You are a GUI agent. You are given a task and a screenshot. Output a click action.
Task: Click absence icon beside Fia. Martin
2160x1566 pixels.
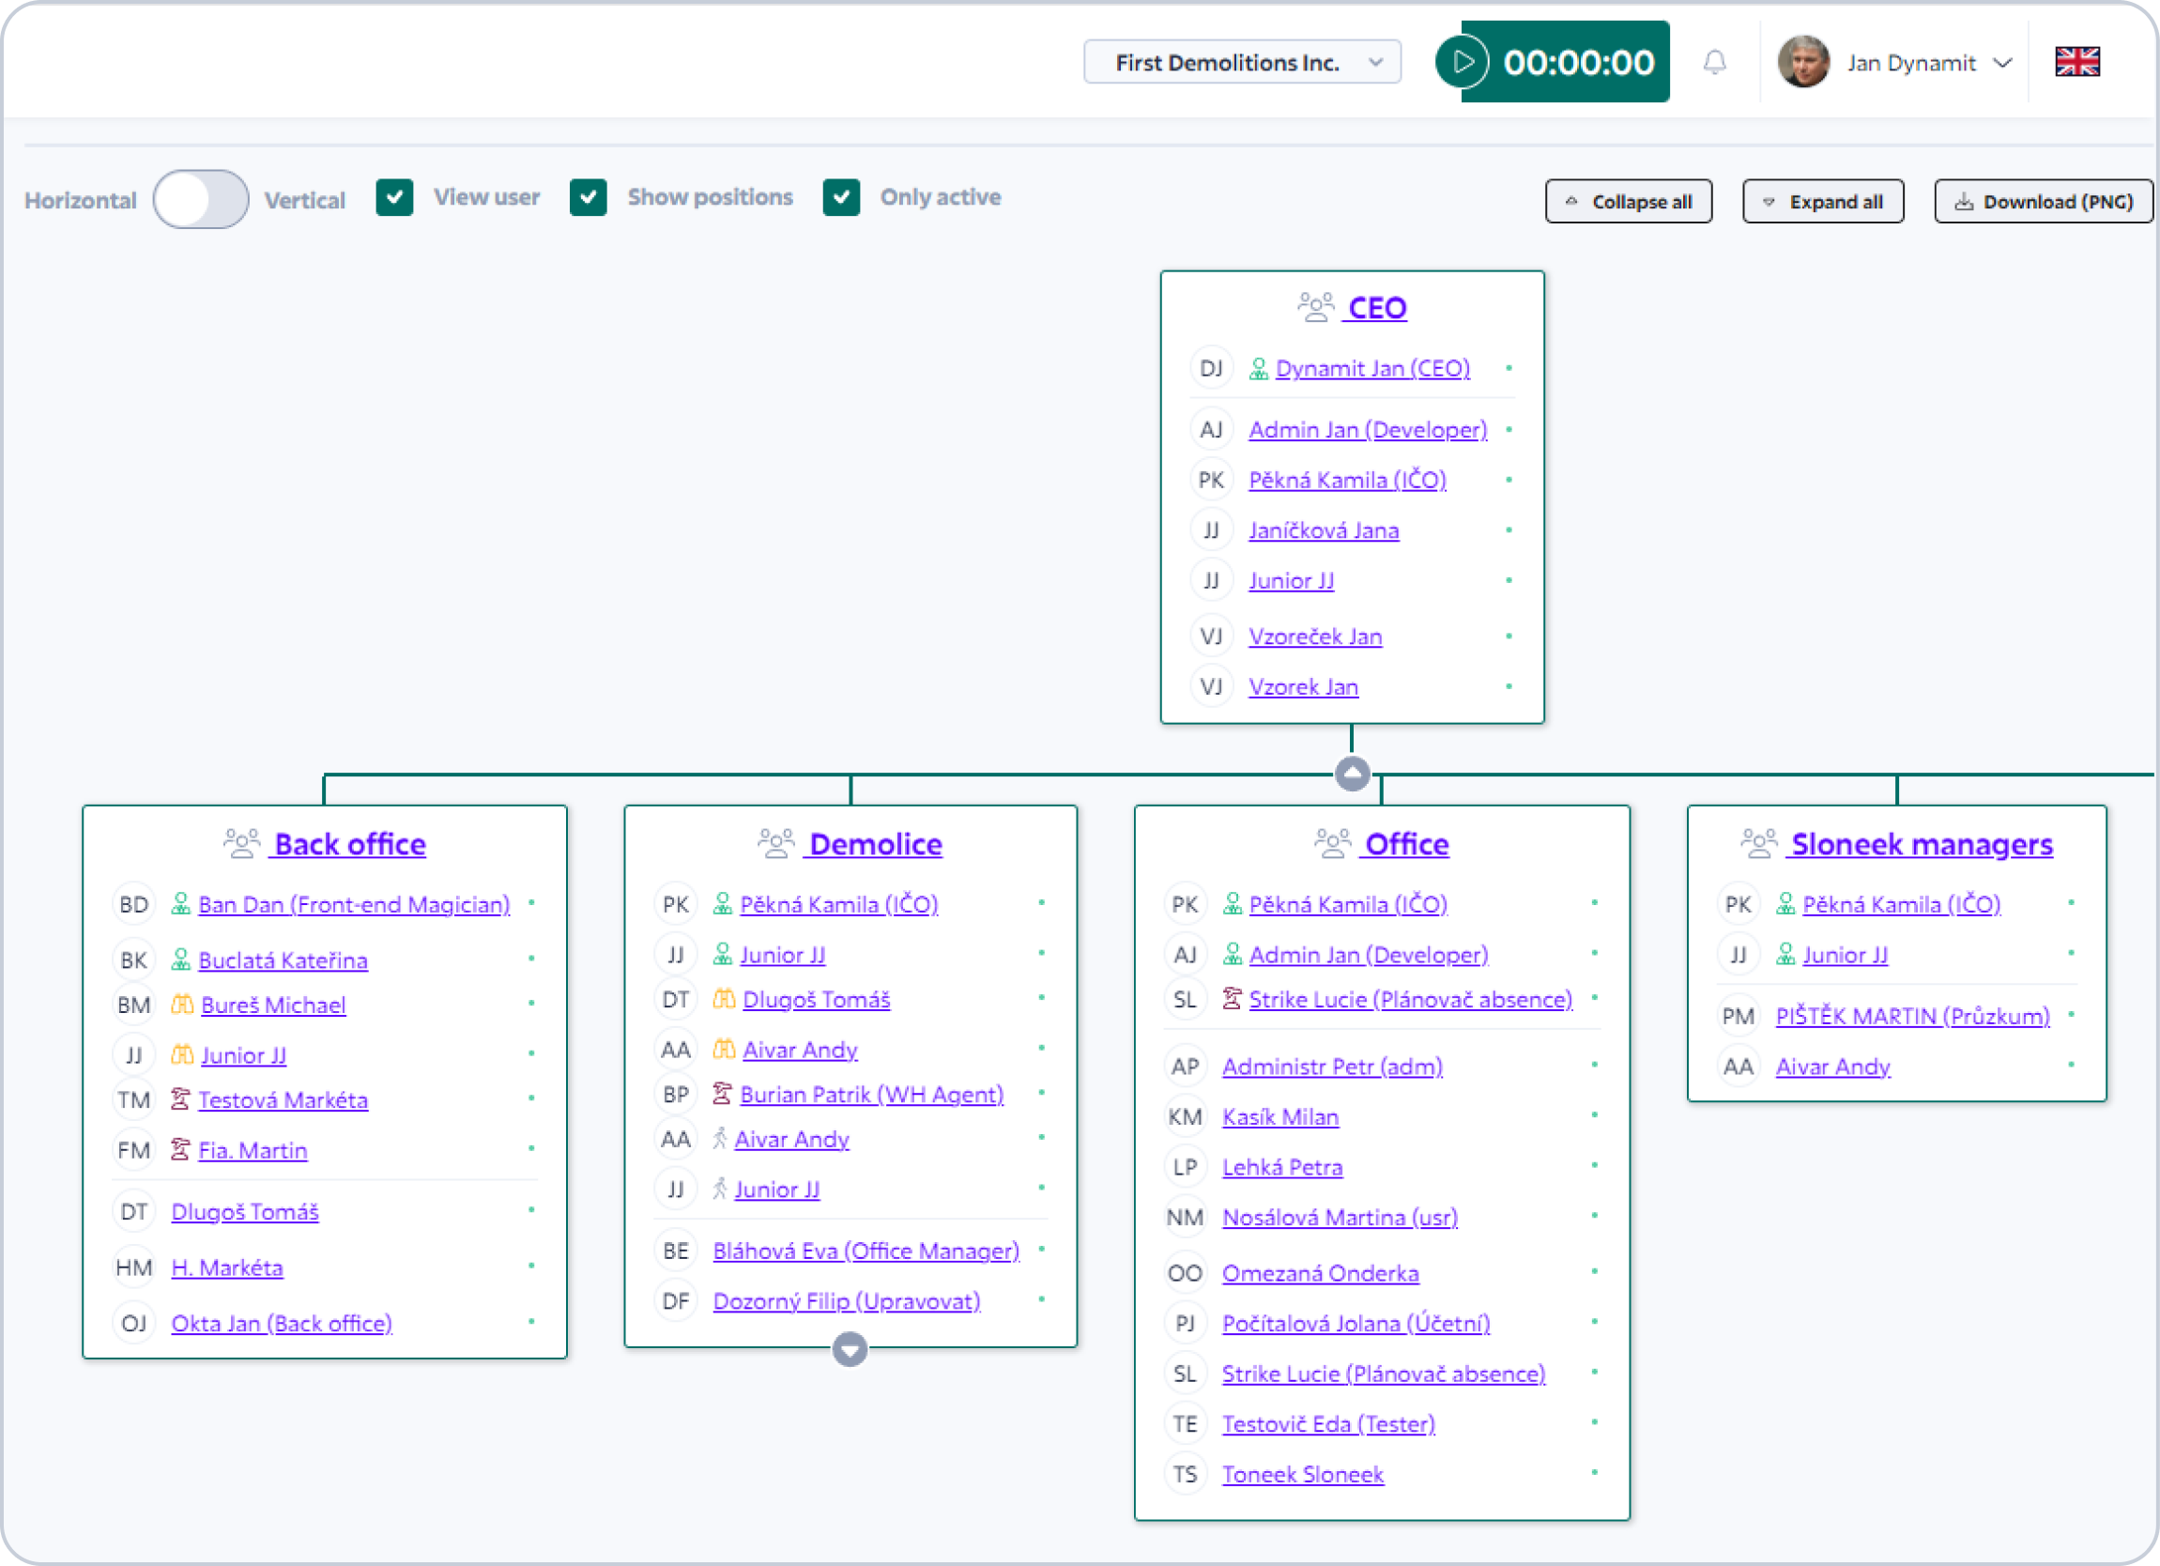coord(180,1150)
